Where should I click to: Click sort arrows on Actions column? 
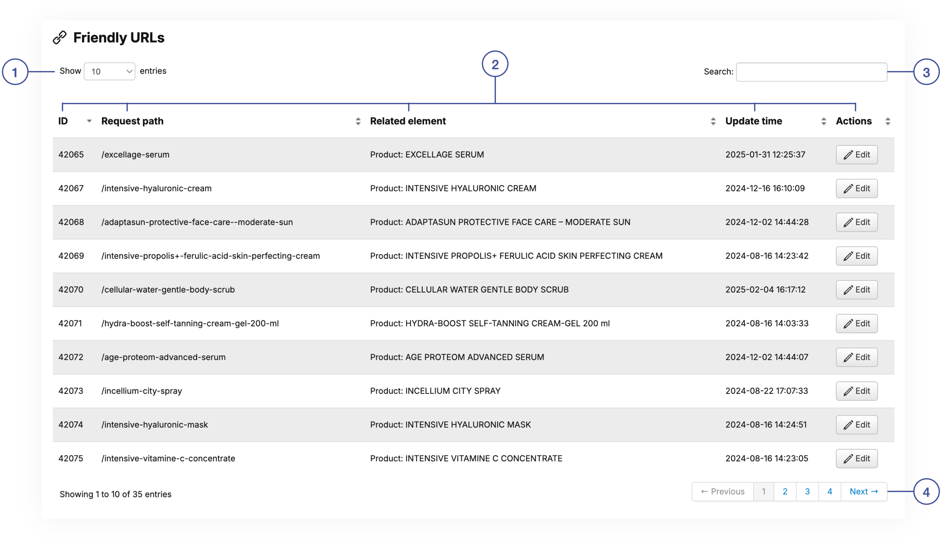click(888, 121)
